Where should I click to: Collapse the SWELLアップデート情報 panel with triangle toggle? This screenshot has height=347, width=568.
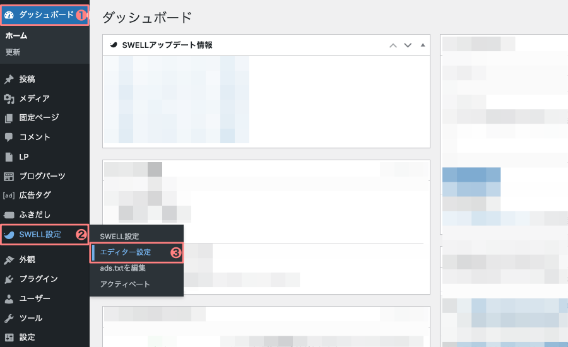click(423, 45)
